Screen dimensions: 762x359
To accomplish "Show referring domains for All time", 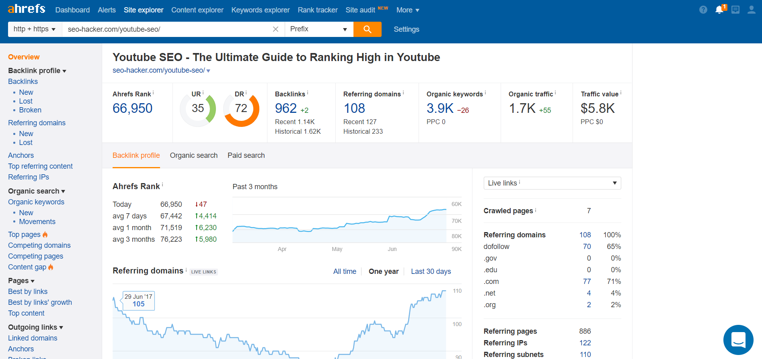I will pos(345,271).
